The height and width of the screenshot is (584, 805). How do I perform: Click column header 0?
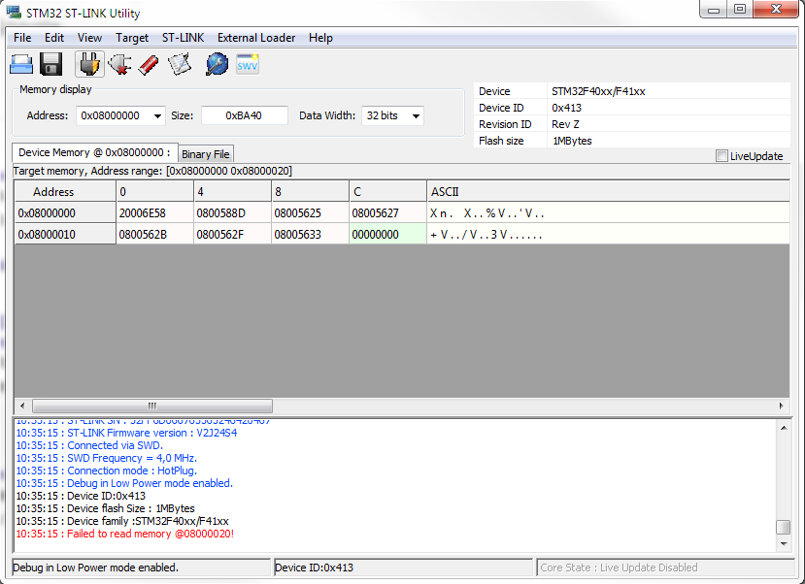[154, 192]
